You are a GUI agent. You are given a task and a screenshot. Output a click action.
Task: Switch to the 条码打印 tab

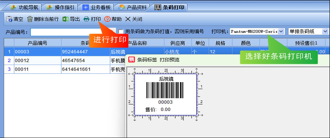[170, 8]
